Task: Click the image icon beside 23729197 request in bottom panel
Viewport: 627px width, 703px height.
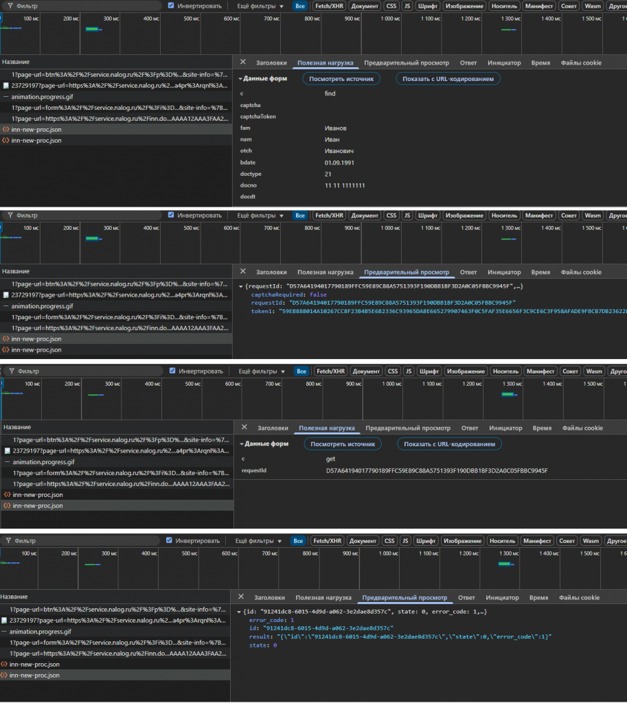Action: click(x=4, y=621)
